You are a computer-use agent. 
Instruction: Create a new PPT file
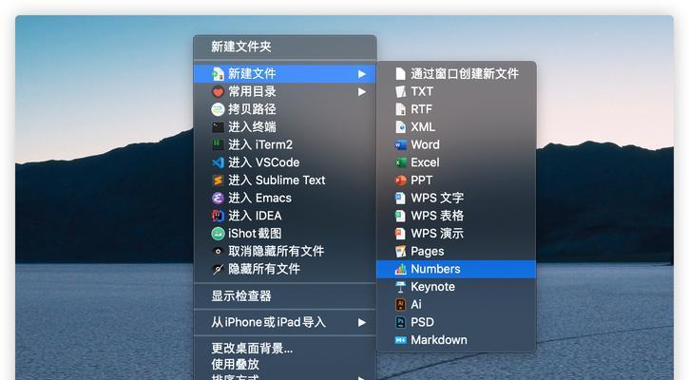456,180
